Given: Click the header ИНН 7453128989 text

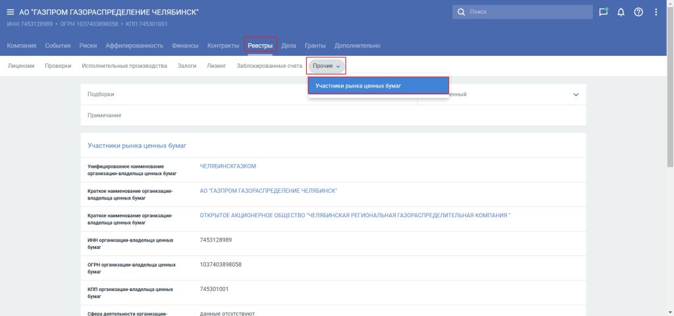Looking at the screenshot, I should (x=30, y=24).
